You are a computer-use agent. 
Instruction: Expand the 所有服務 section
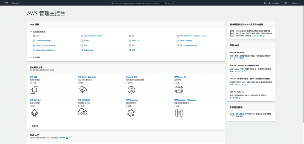[35, 57]
